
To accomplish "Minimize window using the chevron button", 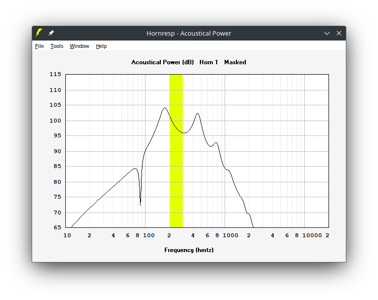I will click(x=327, y=33).
